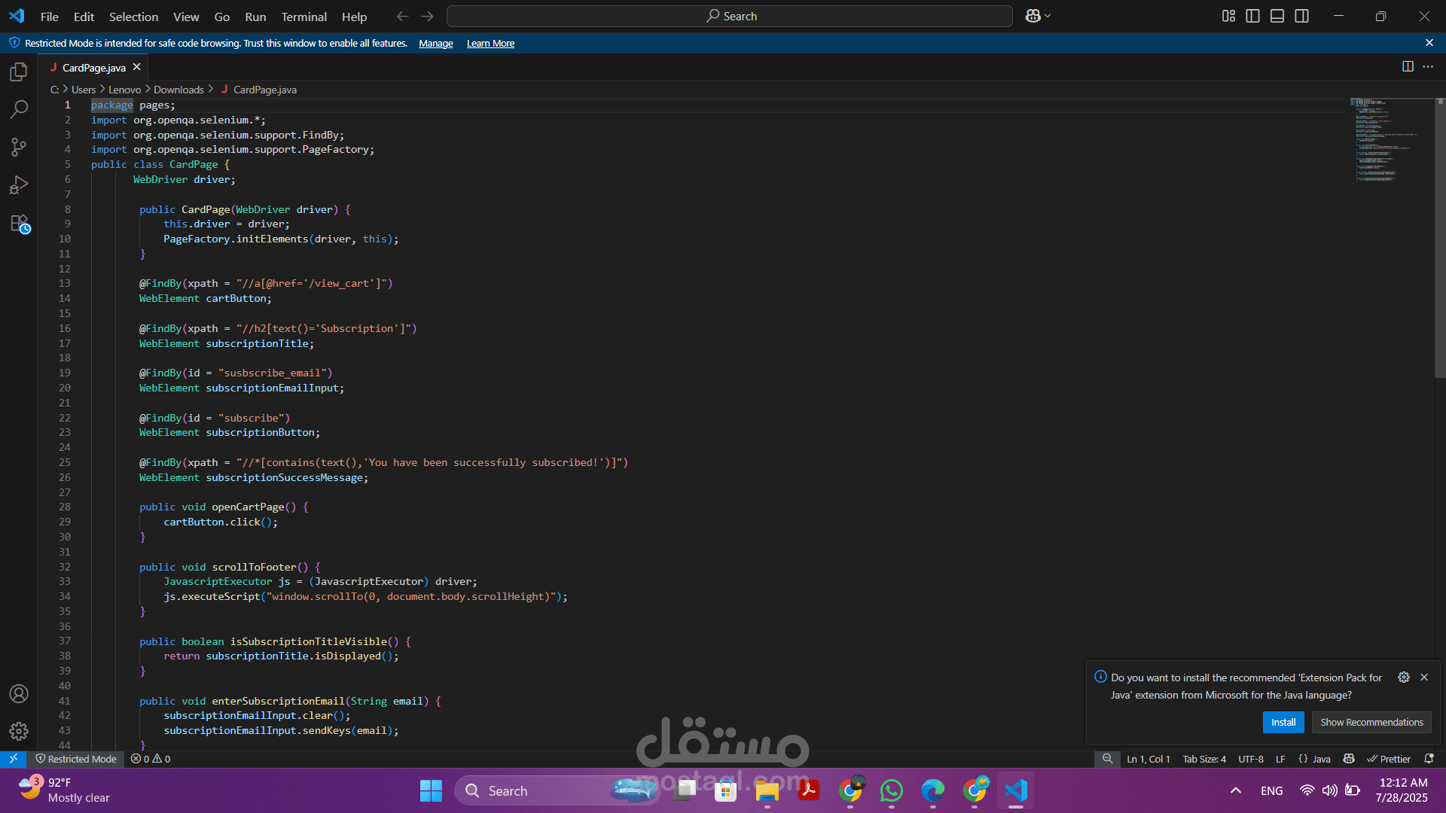1446x813 pixels.
Task: Open editor More Actions ellipsis menu
Action: [1428, 66]
